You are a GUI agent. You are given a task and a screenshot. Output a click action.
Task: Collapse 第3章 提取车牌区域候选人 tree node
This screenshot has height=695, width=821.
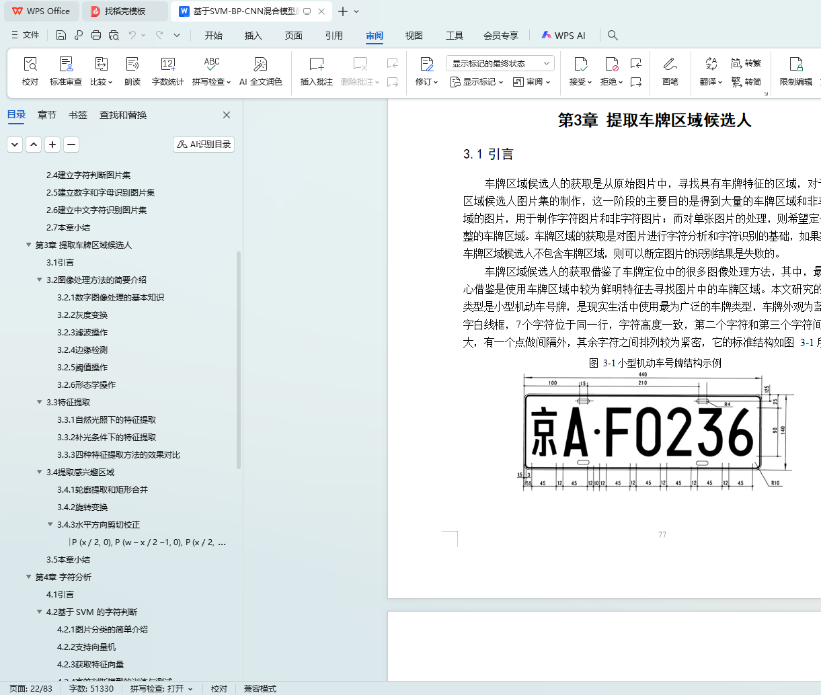pyautogui.click(x=28, y=245)
